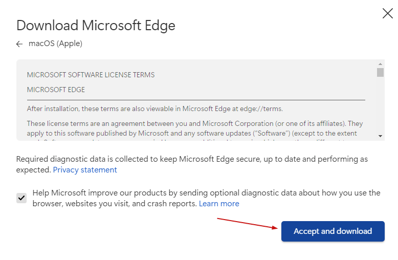Screen dimensions: 398x260
Task: Open the Privacy statement link
Action: 85,169
